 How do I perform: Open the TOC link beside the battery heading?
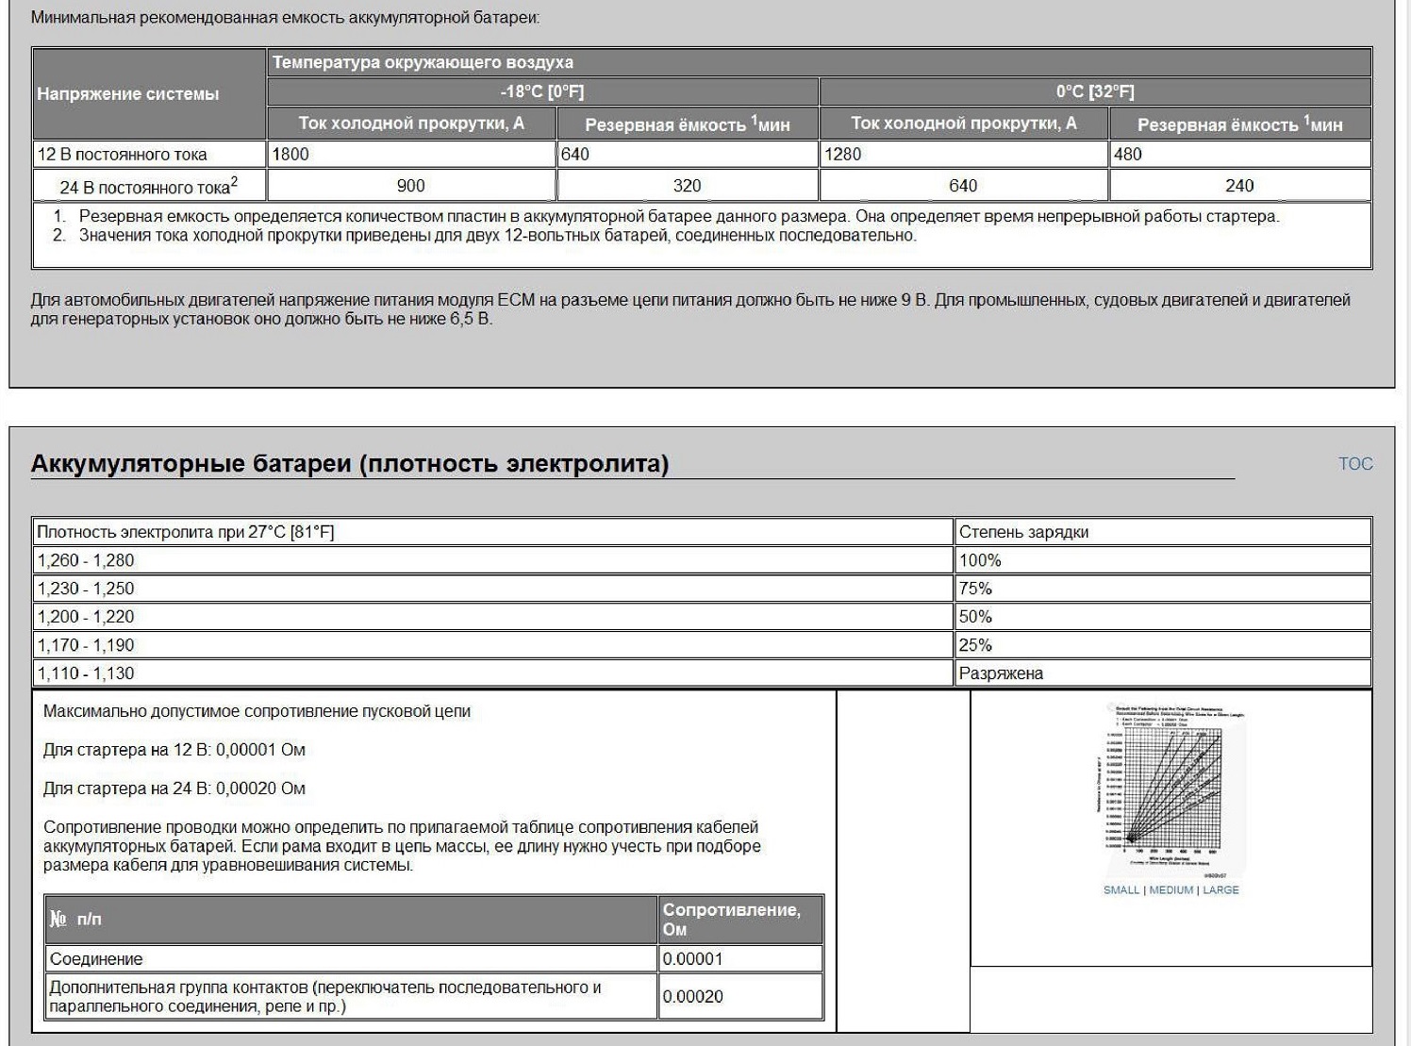1355,463
